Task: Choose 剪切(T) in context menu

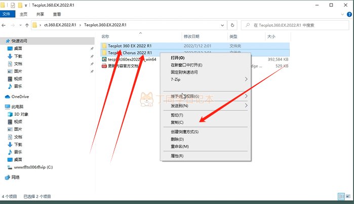Action: tap(206, 115)
